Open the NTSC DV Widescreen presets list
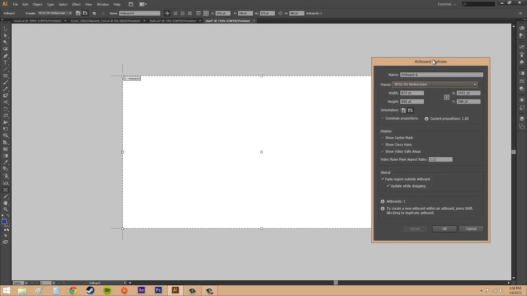Screen dimensions: 527x296 (x=70, y=13)
